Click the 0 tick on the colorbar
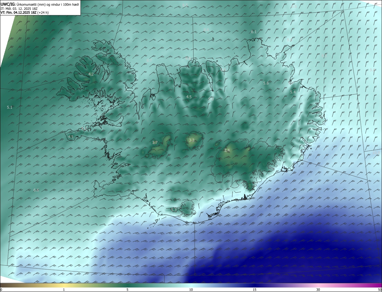This screenshot has width=382, height=292. click(1, 290)
